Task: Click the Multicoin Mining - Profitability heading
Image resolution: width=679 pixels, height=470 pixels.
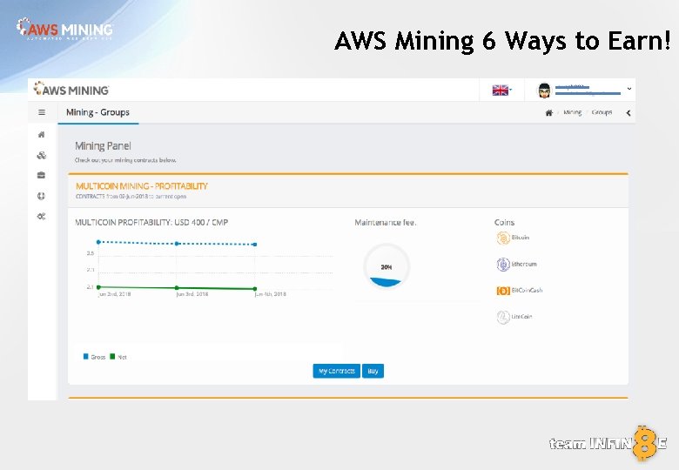Action: click(x=142, y=186)
